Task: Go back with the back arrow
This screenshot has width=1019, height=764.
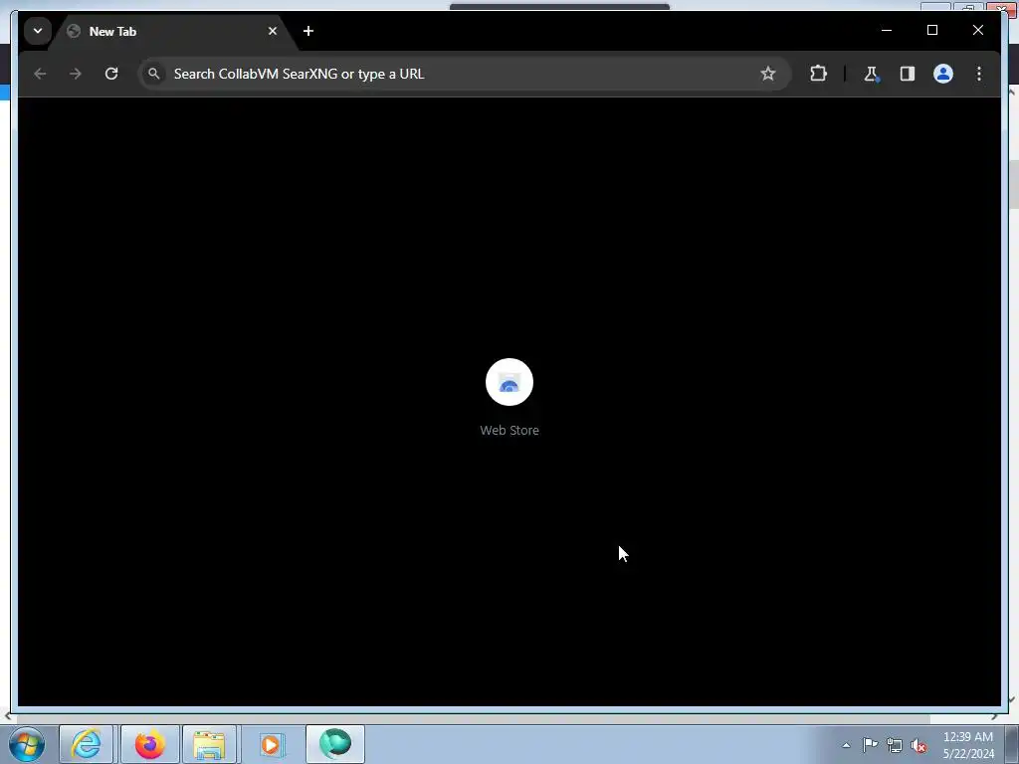Action: point(40,74)
